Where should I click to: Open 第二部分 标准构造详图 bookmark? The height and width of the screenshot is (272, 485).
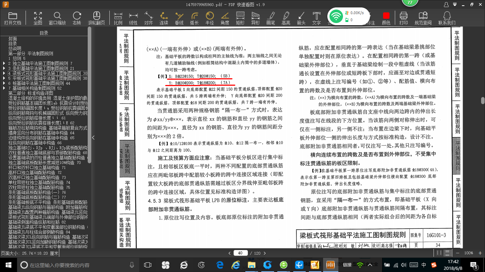coord(31,93)
